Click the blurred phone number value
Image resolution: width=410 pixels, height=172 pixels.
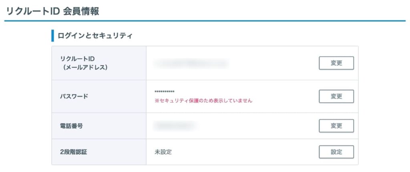click(x=175, y=126)
